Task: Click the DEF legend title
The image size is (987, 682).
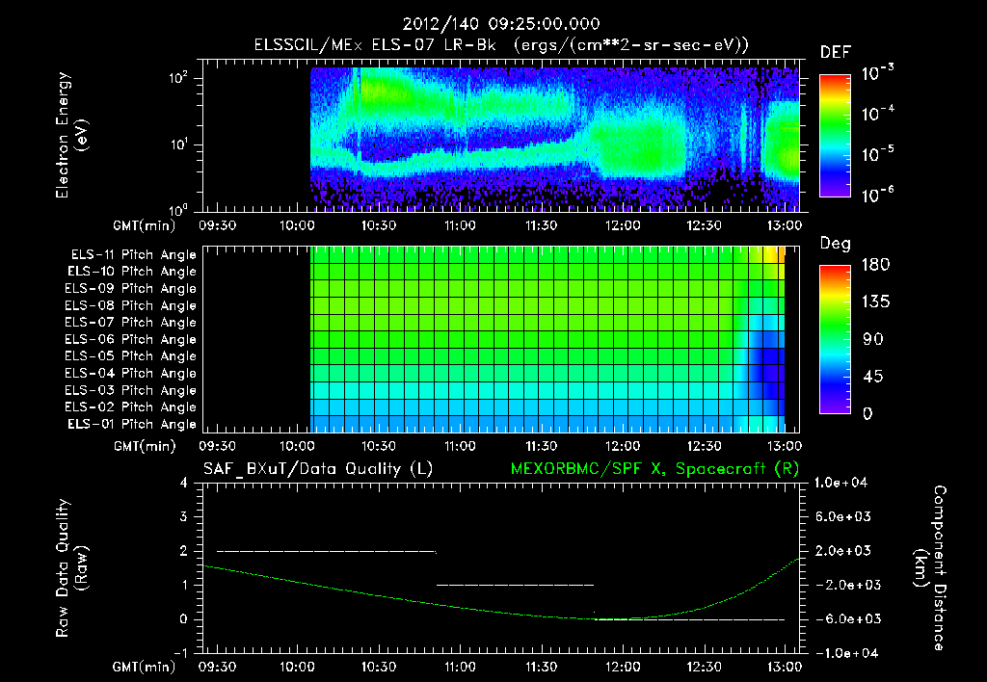Action: pos(836,53)
